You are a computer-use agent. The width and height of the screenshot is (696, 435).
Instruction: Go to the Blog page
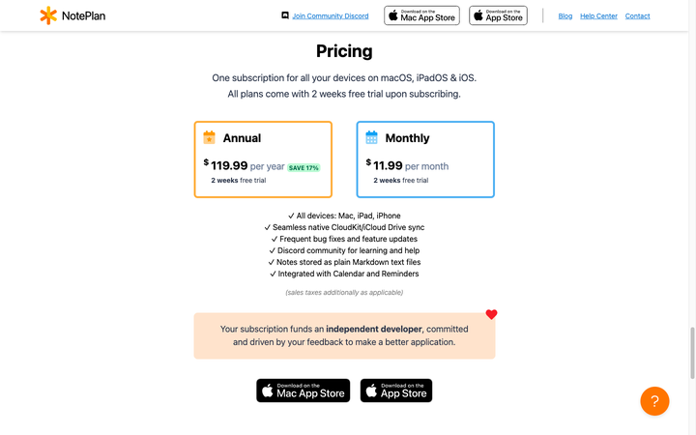[565, 16]
